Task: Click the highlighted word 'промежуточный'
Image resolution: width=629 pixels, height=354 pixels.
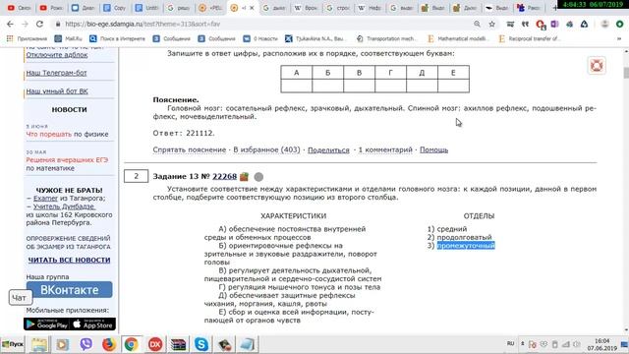Action: pyautogui.click(x=466, y=246)
